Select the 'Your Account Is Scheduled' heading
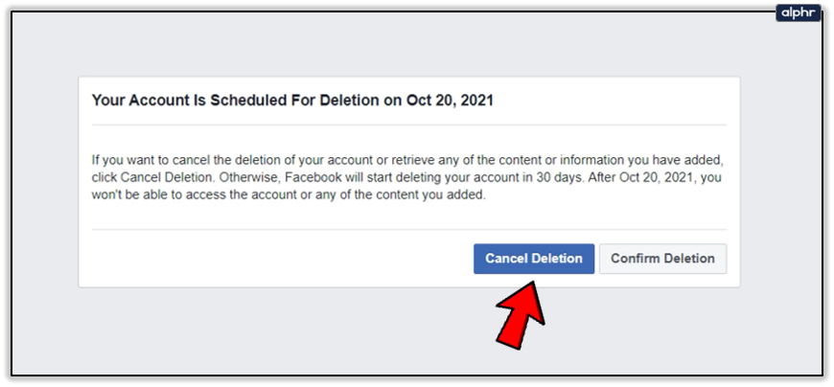 coord(292,100)
